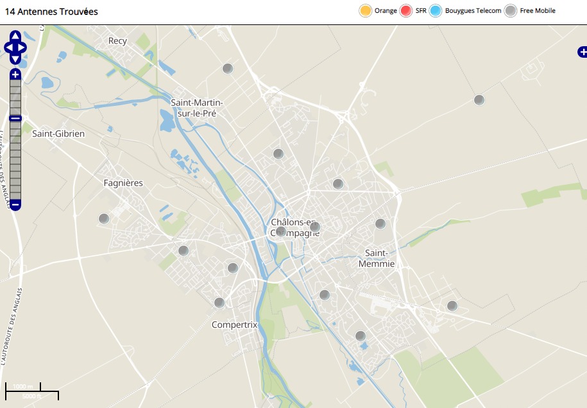
Task: Pan the map down with the arrow
Action: pos(15,59)
